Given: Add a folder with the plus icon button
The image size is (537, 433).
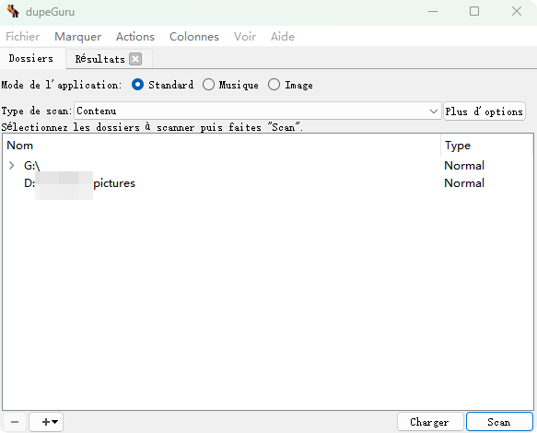Looking at the screenshot, I should click(x=46, y=422).
